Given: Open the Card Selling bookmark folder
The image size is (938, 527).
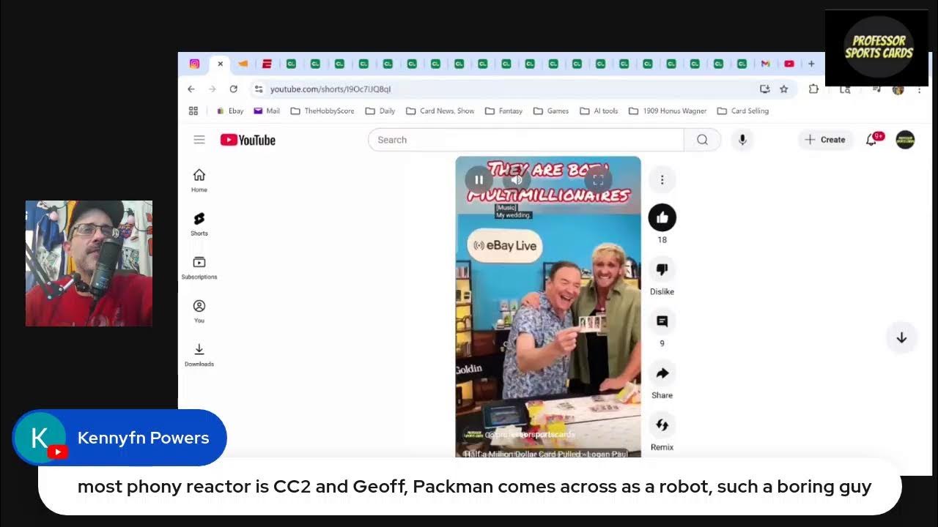Looking at the screenshot, I should click(x=743, y=111).
